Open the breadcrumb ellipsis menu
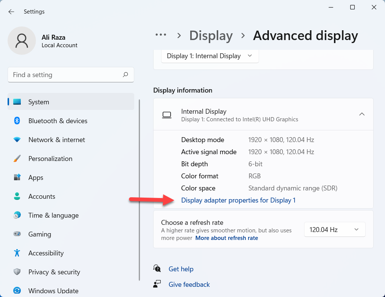Image resolution: width=385 pixels, height=297 pixels. click(x=161, y=35)
